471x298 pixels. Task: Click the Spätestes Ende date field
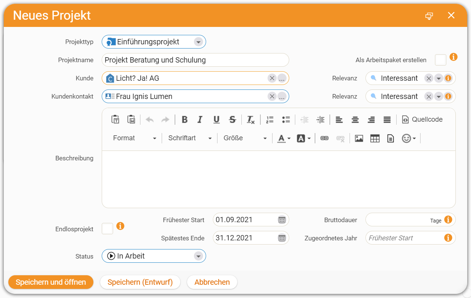(251, 238)
